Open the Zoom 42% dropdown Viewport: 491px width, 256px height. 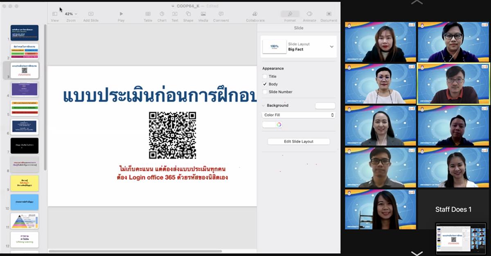point(71,14)
